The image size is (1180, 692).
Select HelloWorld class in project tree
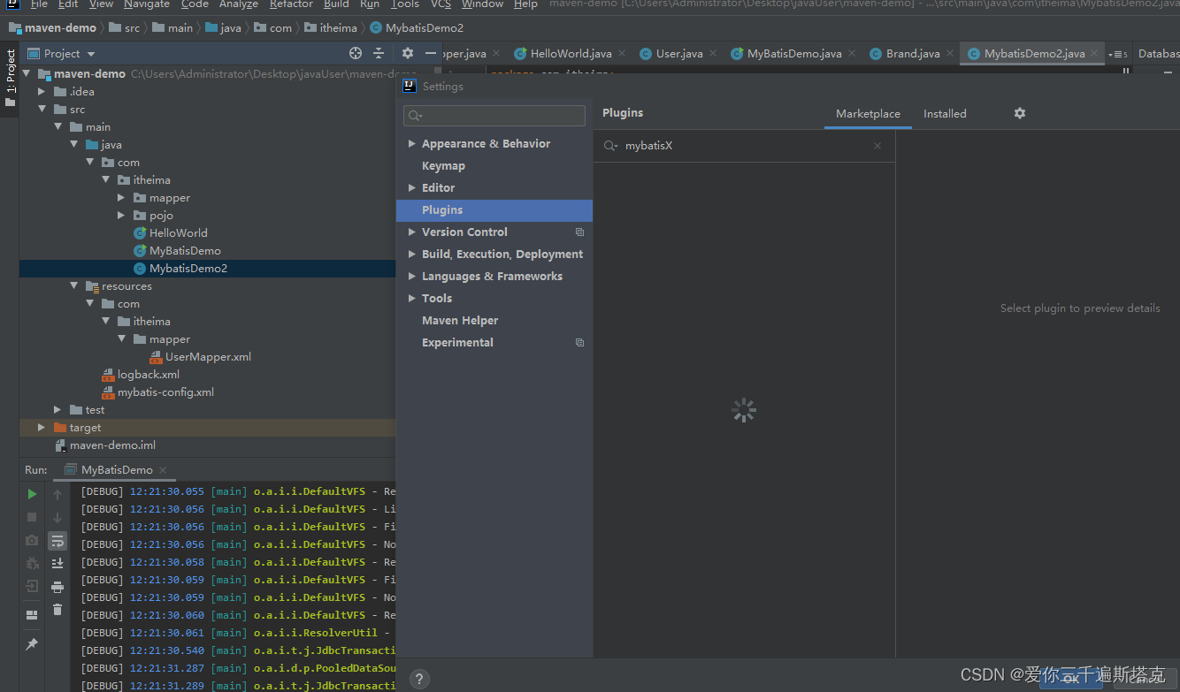pyautogui.click(x=171, y=232)
